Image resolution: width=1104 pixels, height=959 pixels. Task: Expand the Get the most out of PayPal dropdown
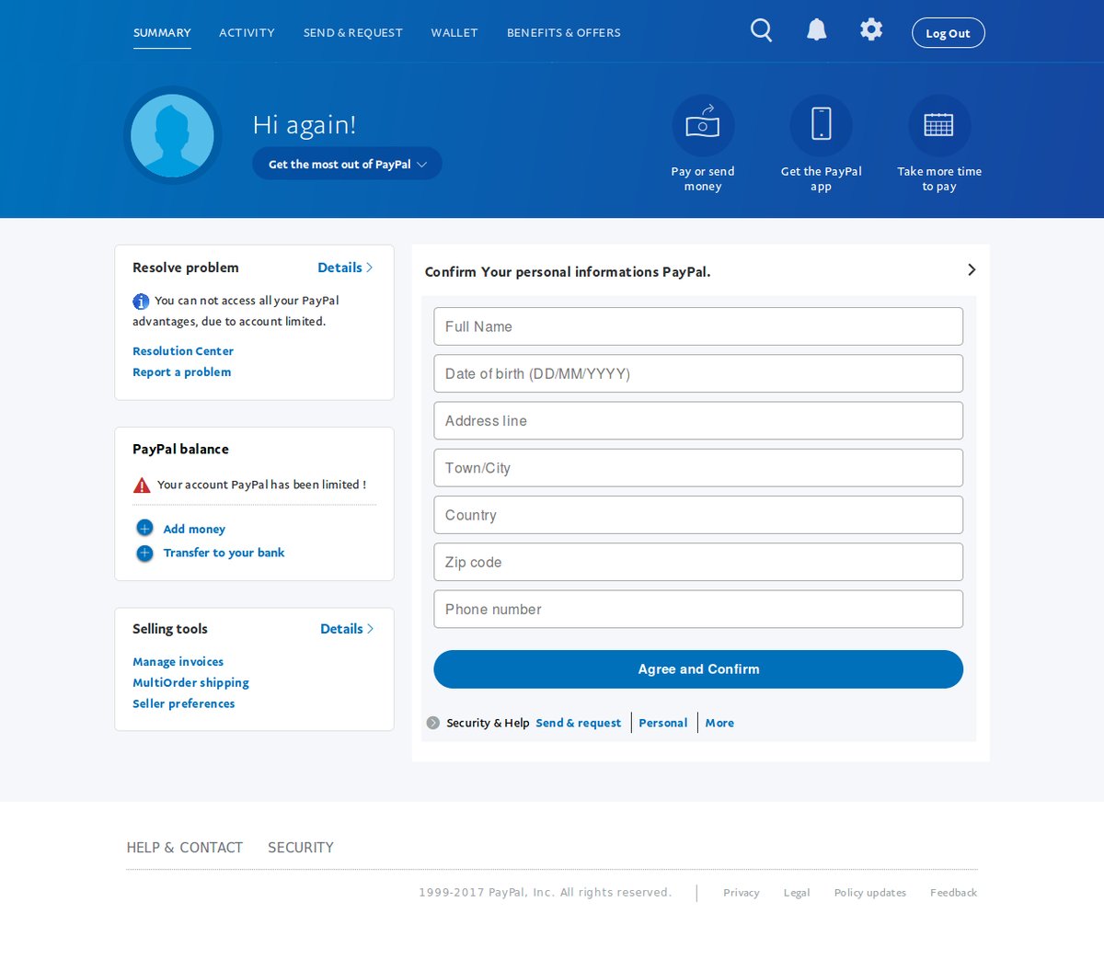[x=347, y=165]
